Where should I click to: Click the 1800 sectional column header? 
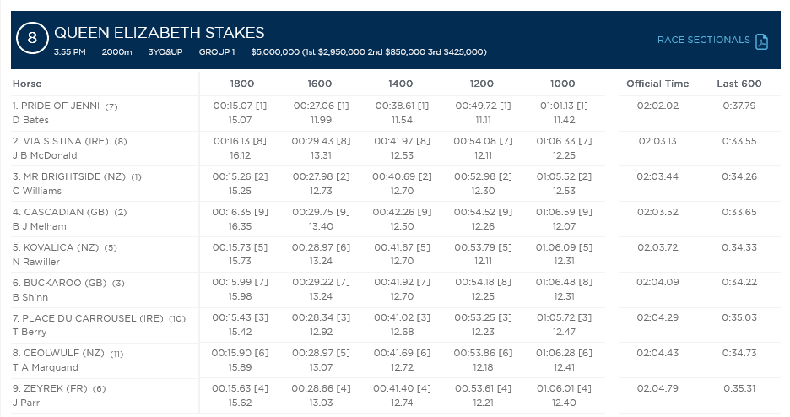coord(241,84)
